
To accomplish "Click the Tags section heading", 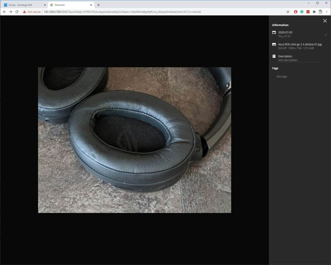I will (275, 68).
